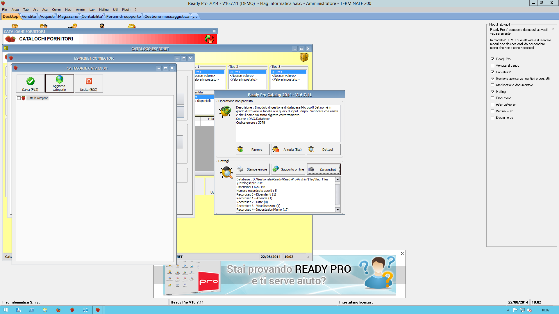Toggle the Tutte le categorie checkbox
Image resolution: width=559 pixels, height=314 pixels.
coord(19,98)
